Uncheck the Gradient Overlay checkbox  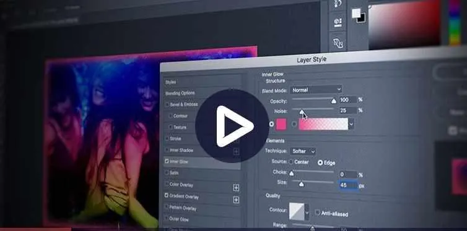(167, 195)
